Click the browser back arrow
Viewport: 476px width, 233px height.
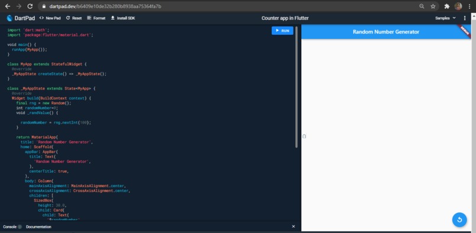point(7,6)
